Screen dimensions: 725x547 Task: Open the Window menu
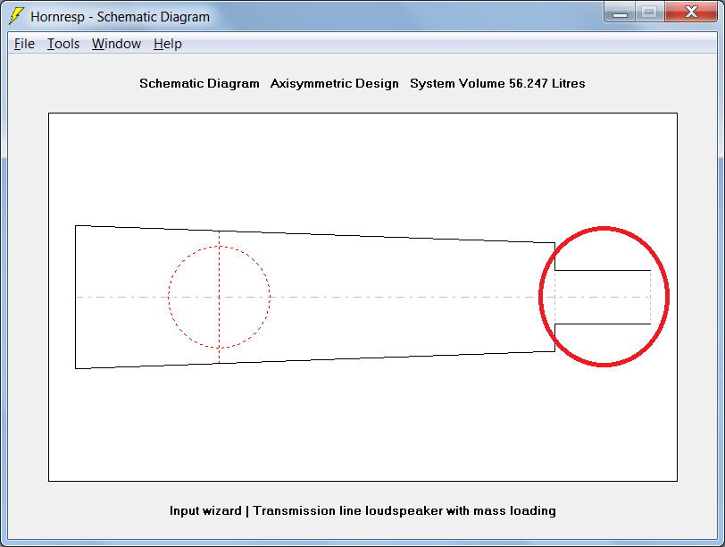[116, 44]
